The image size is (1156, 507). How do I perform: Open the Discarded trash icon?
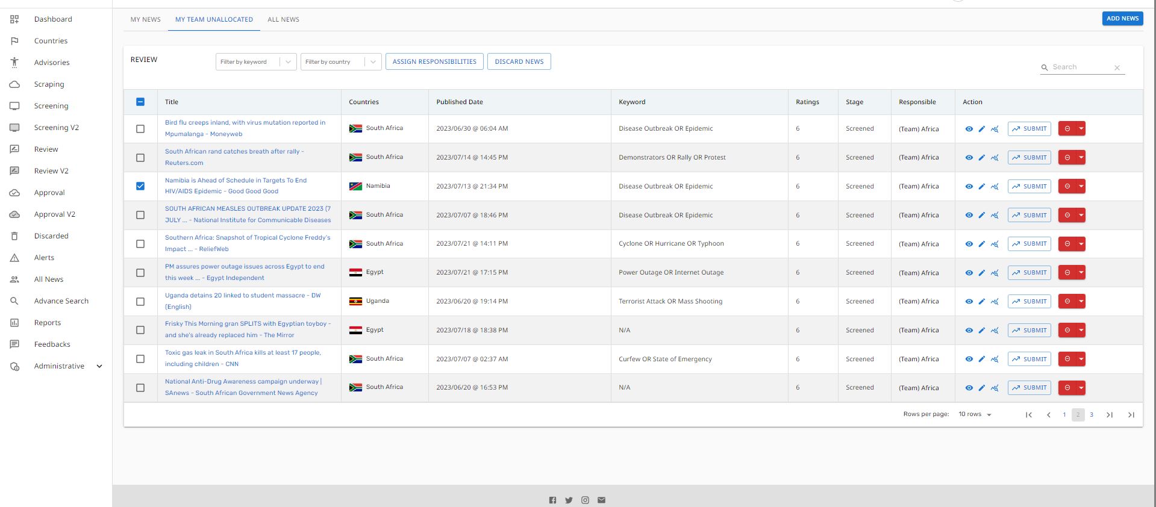(14, 236)
